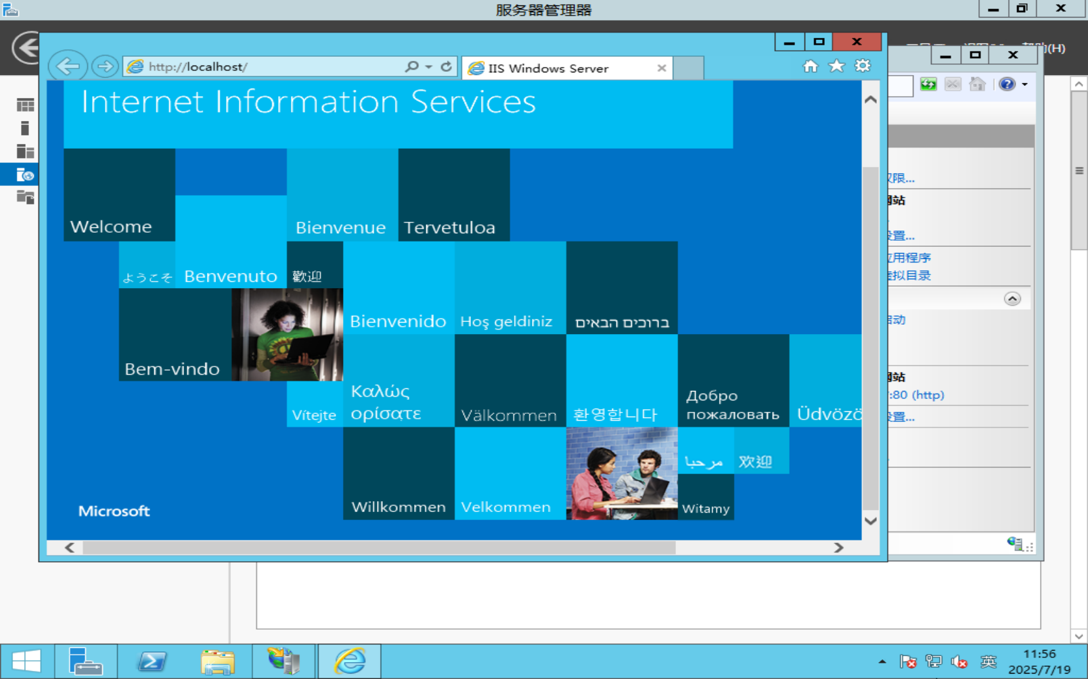1088x679 pixels.
Task: Unmute the system volume in the tray
Action: [x=959, y=661]
